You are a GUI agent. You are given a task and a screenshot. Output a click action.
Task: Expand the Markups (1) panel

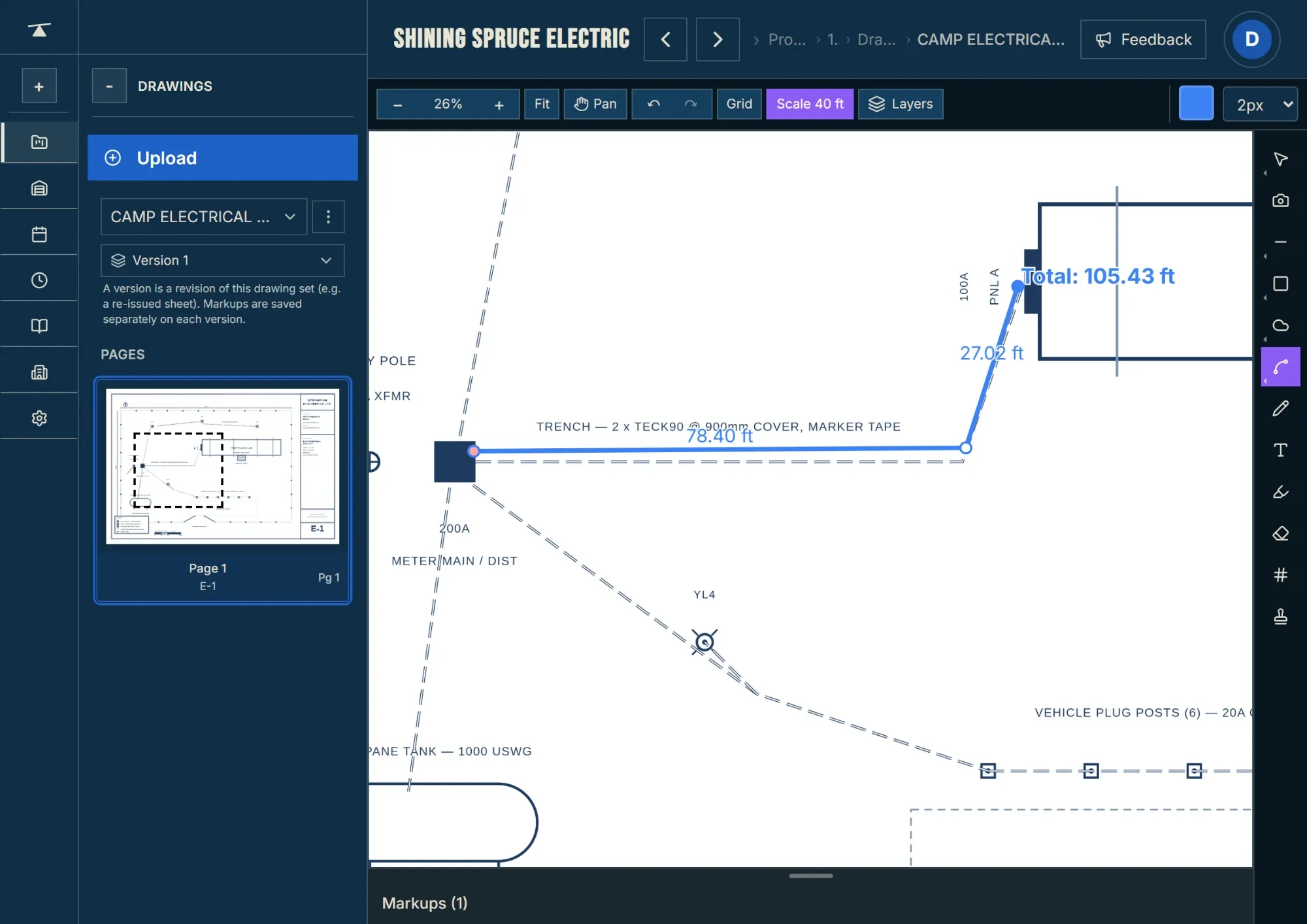pyautogui.click(x=425, y=903)
